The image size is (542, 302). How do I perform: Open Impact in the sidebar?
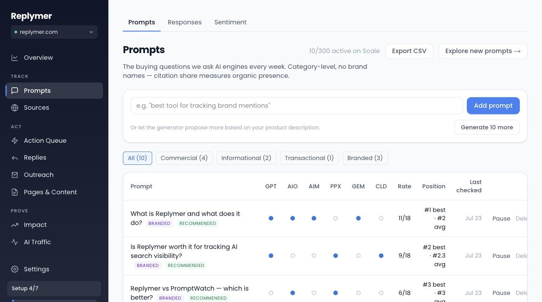pos(54,225)
